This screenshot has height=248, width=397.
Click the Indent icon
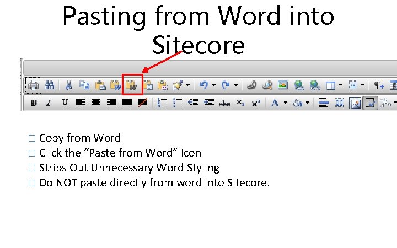click(x=193, y=103)
